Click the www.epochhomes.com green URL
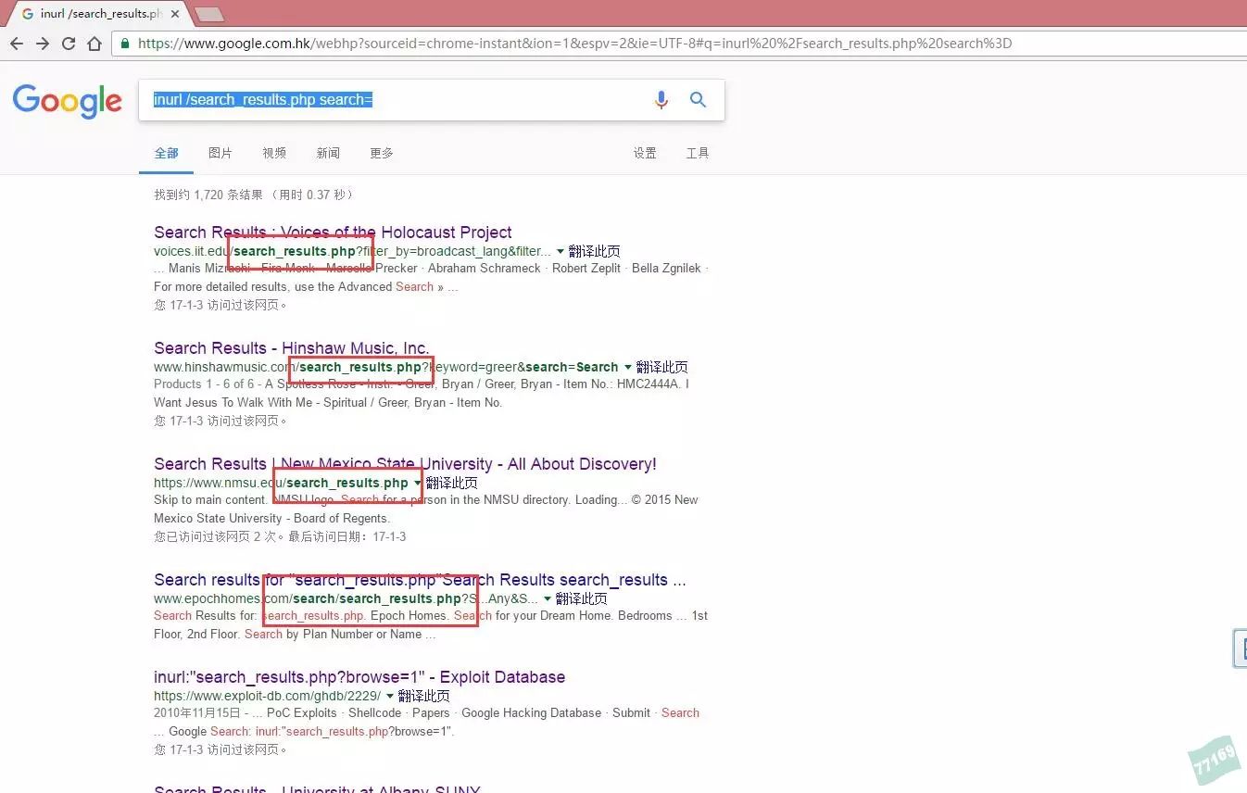 click(x=346, y=598)
